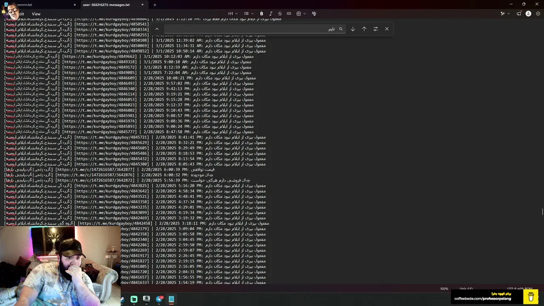Click link text kurdgayboy/4849662
Screen dimensions: 544x306
click(x=100, y=57)
